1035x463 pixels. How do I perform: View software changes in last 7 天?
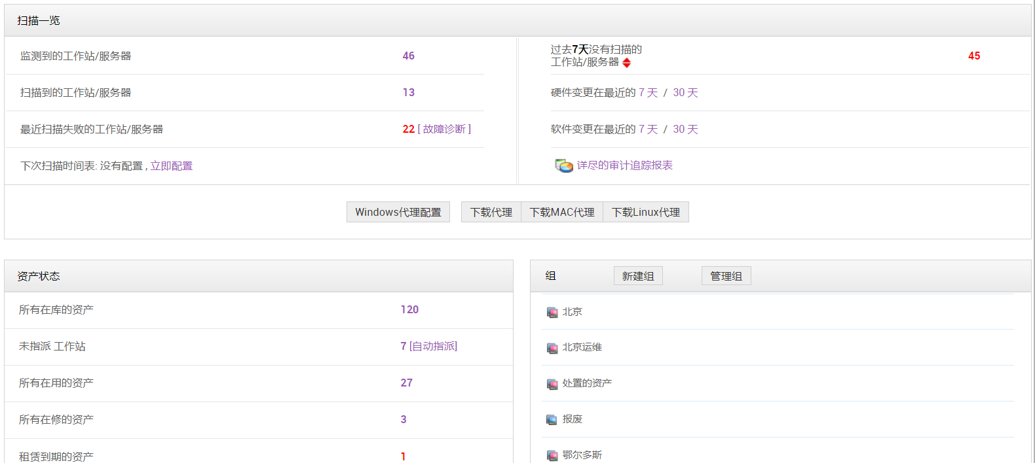point(648,129)
